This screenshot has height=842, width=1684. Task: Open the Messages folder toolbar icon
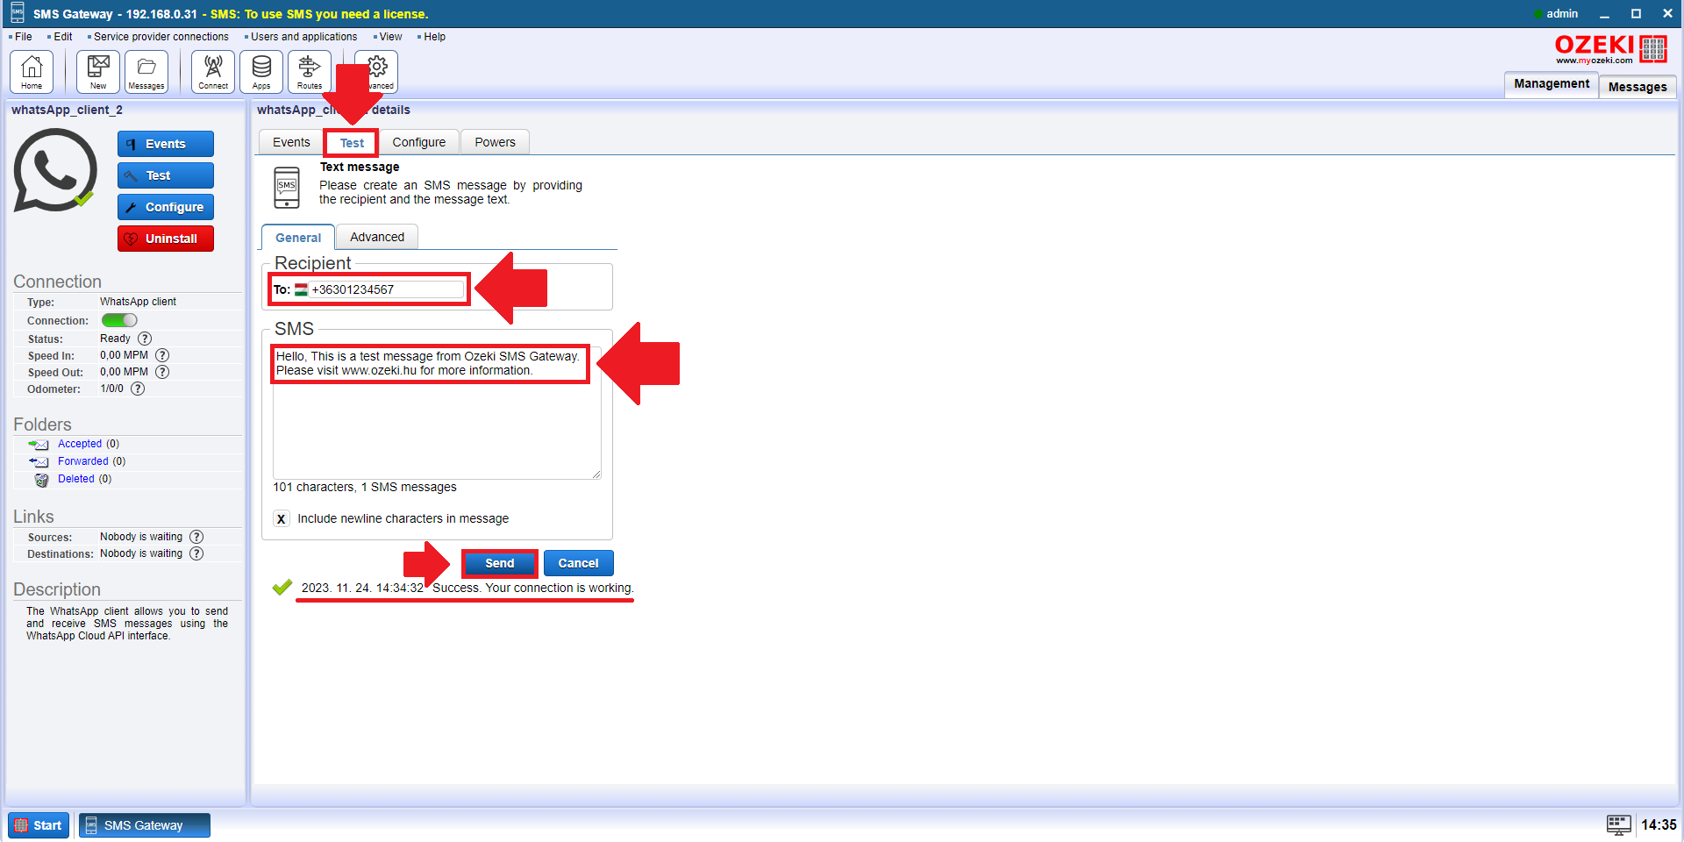(x=146, y=71)
